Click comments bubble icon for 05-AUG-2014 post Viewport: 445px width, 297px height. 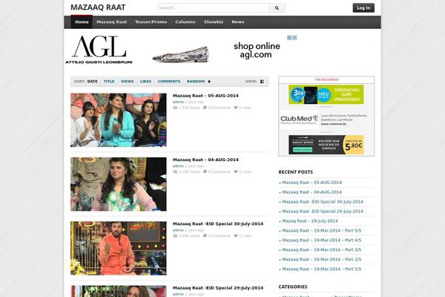[x=205, y=108]
